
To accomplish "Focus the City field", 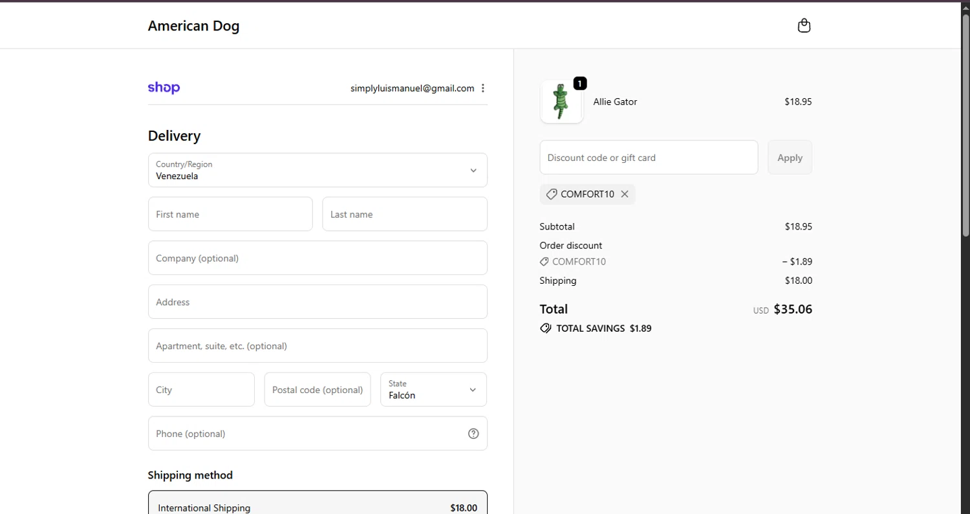I will pyautogui.click(x=201, y=389).
